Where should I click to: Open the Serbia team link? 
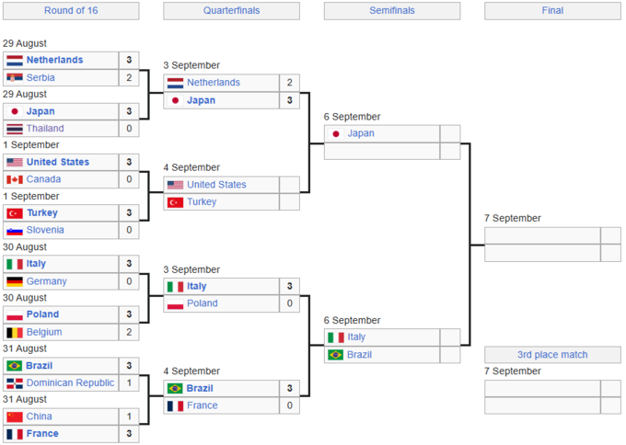pyautogui.click(x=41, y=77)
